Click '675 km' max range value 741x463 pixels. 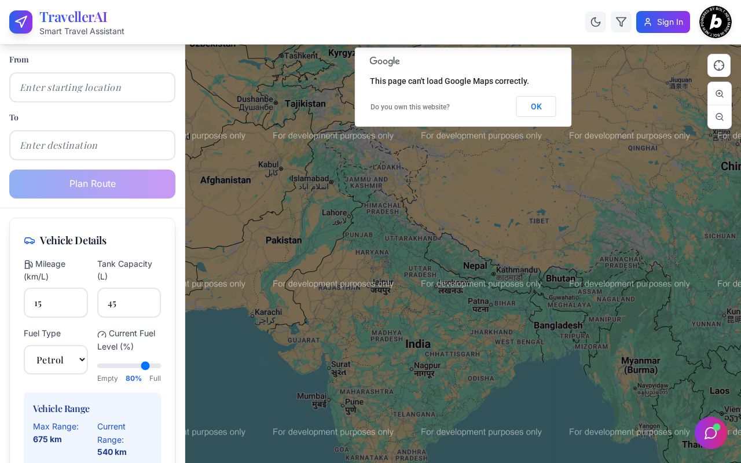tap(47, 439)
